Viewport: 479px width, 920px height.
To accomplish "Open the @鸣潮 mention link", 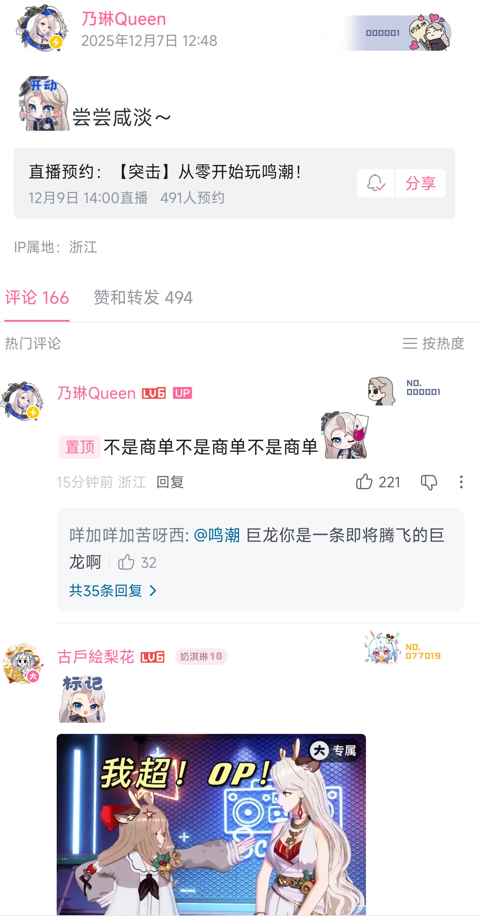I will 217,535.
